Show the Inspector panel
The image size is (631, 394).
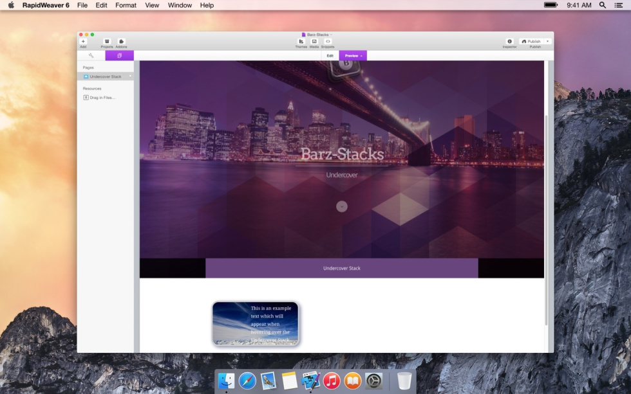pos(509,41)
